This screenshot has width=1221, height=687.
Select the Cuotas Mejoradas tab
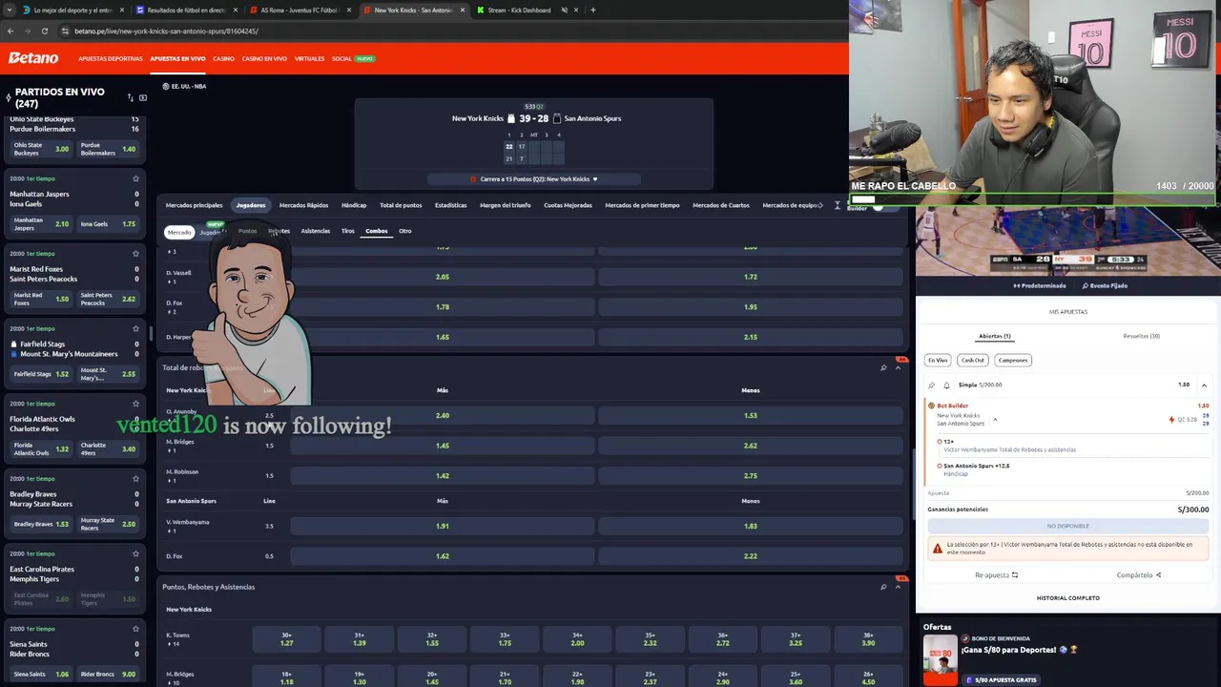pyautogui.click(x=568, y=205)
